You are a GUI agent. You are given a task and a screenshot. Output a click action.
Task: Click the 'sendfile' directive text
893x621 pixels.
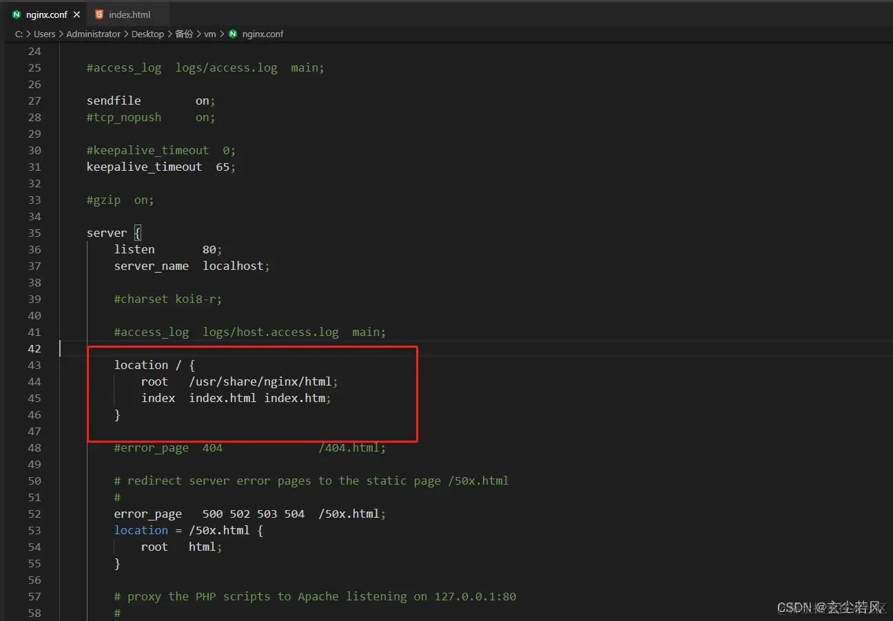[x=114, y=101]
